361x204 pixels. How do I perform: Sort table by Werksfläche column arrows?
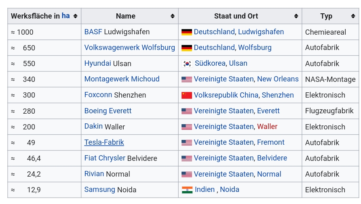(x=75, y=16)
